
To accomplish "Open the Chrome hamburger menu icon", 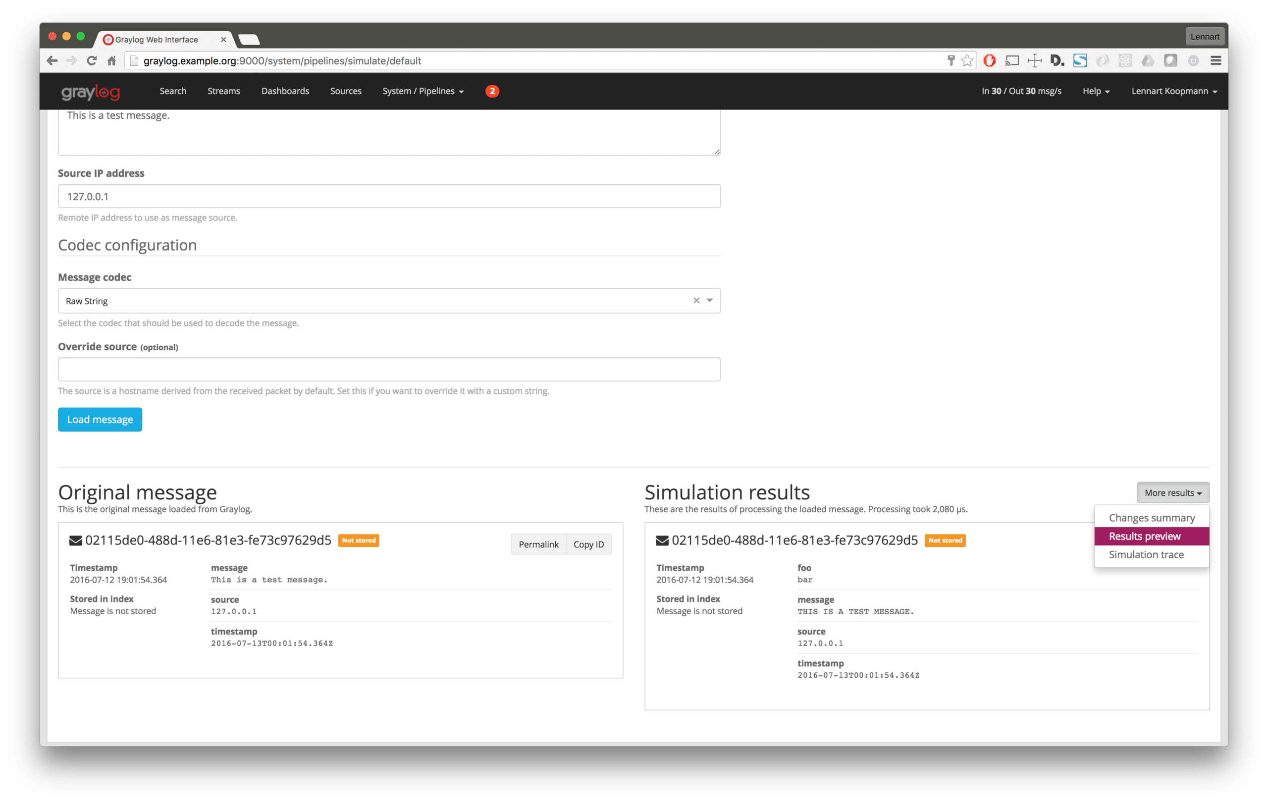I will pos(1215,60).
